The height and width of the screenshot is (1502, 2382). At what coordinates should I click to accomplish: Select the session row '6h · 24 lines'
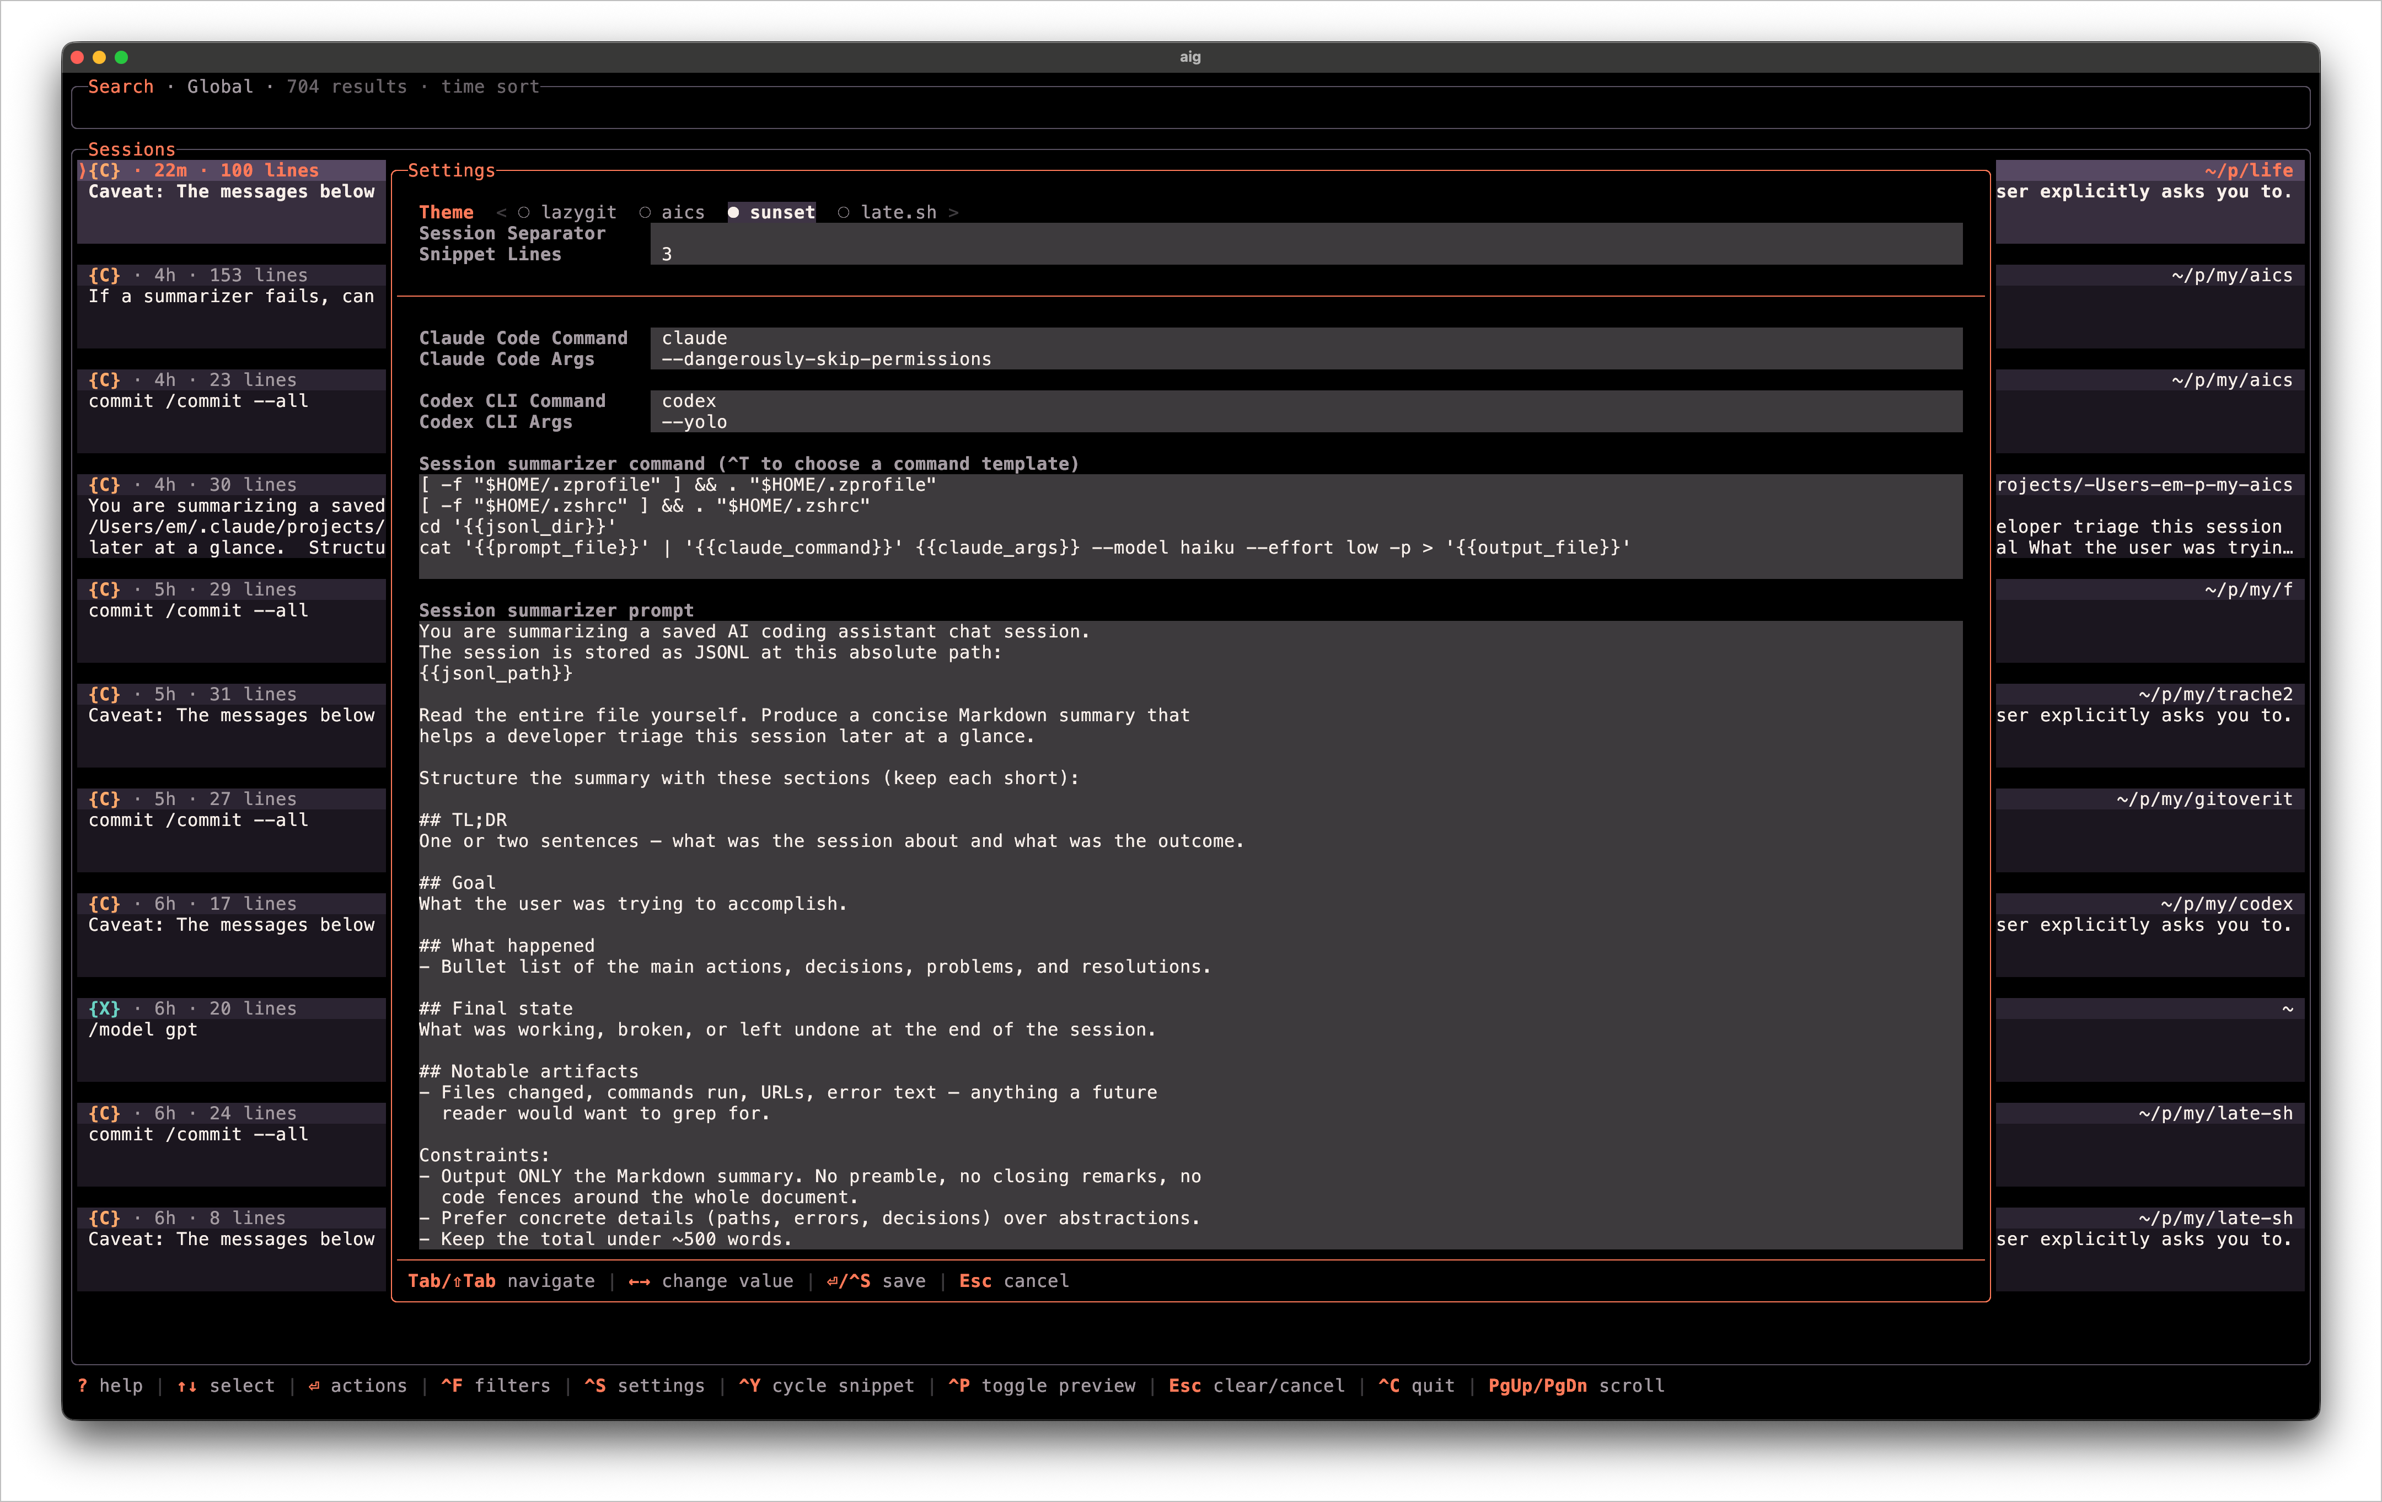pyautogui.click(x=232, y=1146)
